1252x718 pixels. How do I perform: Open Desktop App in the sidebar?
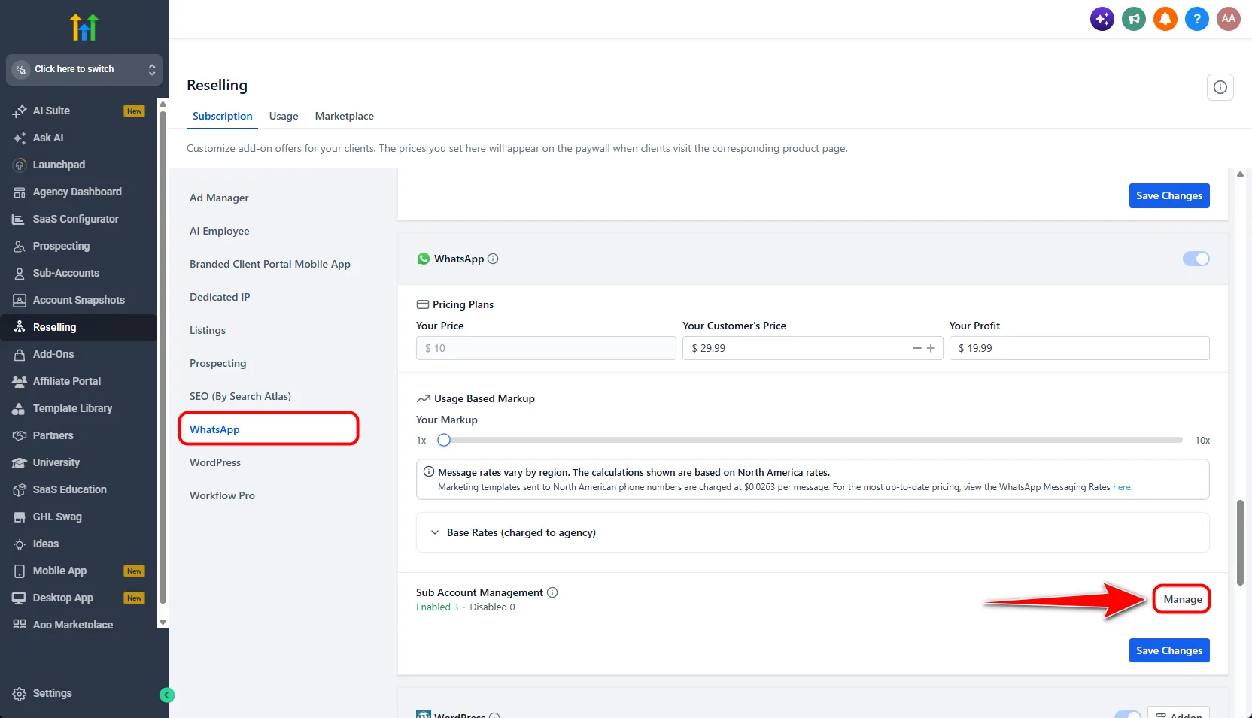(78, 598)
